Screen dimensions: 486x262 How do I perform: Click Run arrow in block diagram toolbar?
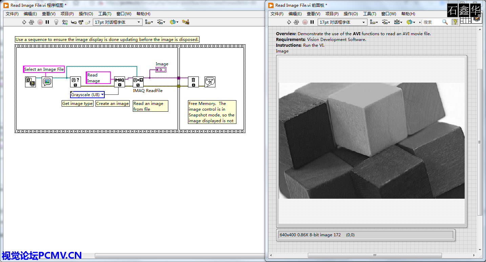(x=24, y=22)
